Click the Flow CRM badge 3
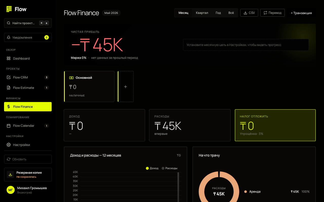The width and height of the screenshot is (324, 202). pyautogui.click(x=47, y=77)
